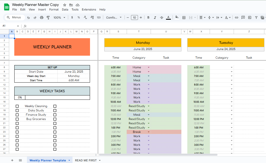Viewport: 266px width, 163px height.
Task: Click the horizontal scrollbar
Action: [158, 155]
